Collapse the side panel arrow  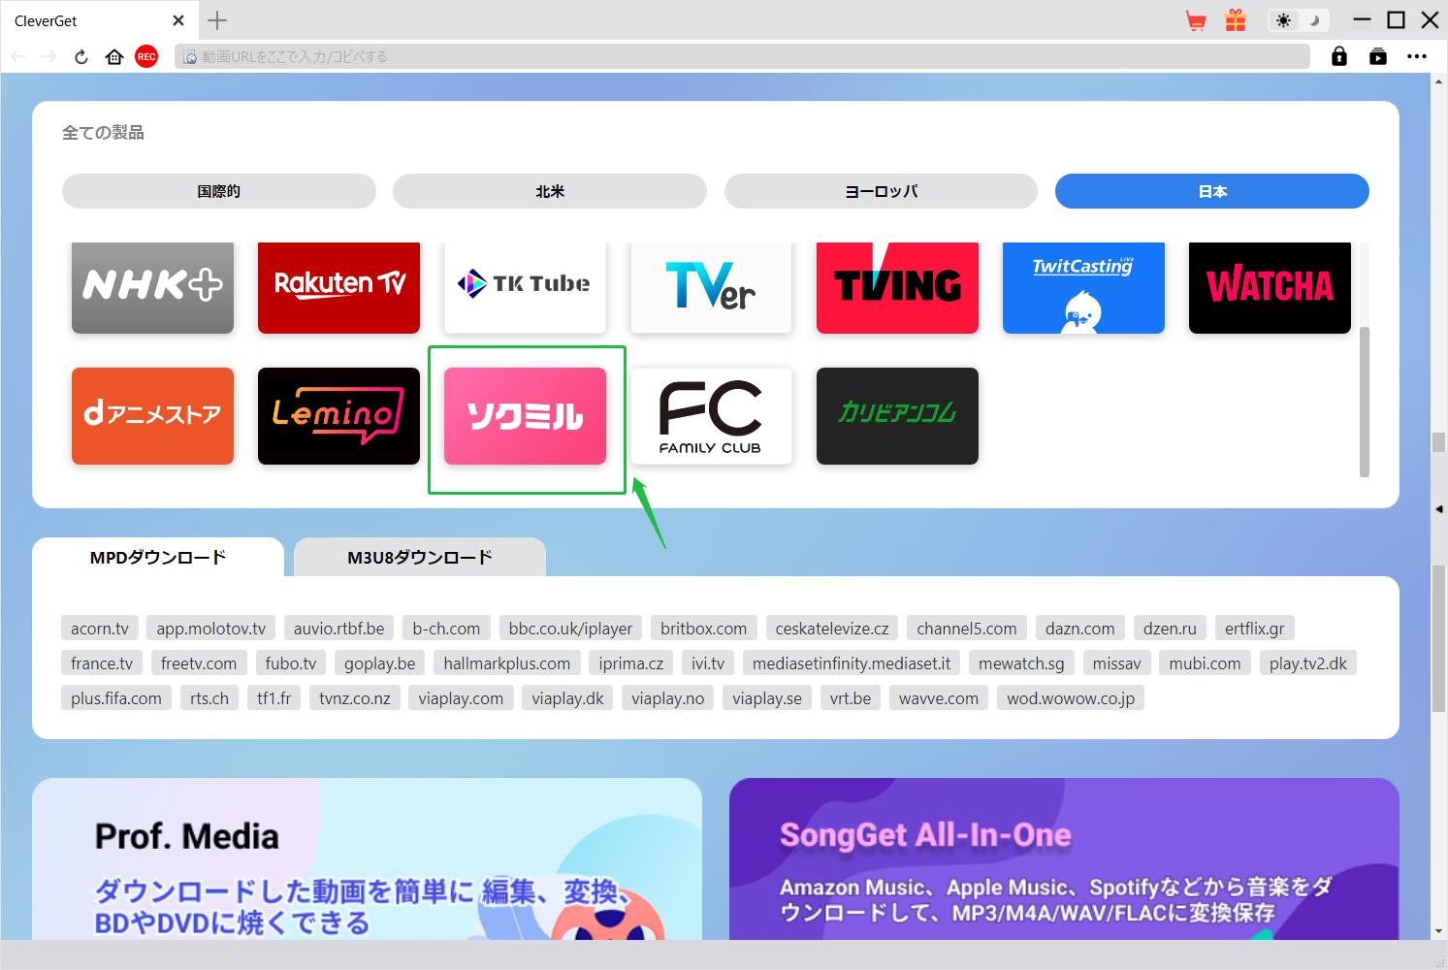tap(1439, 509)
